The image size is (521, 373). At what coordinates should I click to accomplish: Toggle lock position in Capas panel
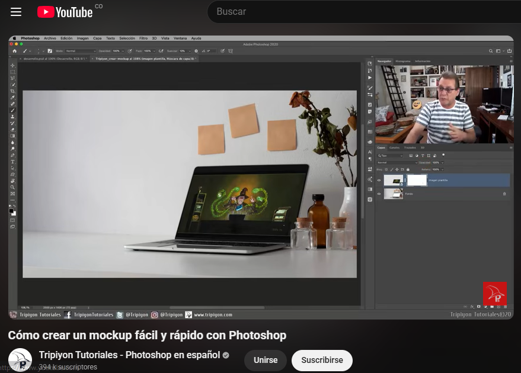click(397, 169)
